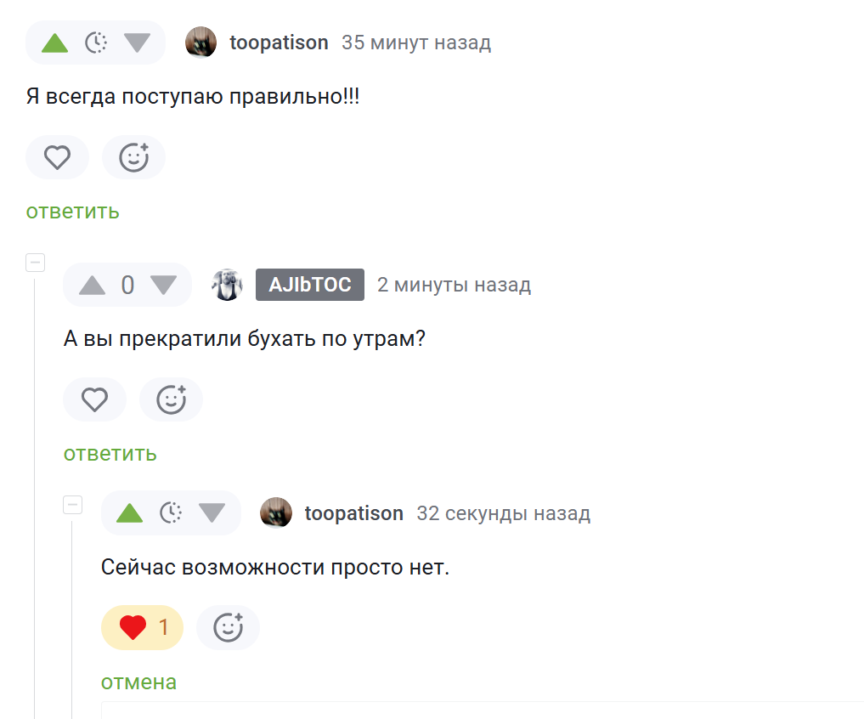Like AJIbTOC's comment with the heart icon
The height and width of the screenshot is (719, 864).
[94, 399]
